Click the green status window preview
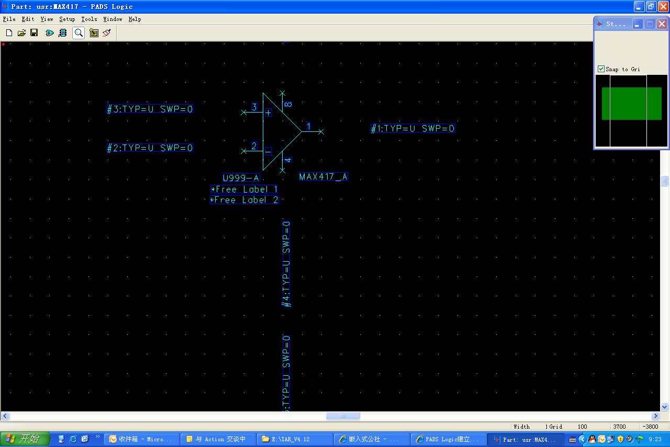The height and width of the screenshot is (447, 670). pyautogui.click(x=631, y=104)
